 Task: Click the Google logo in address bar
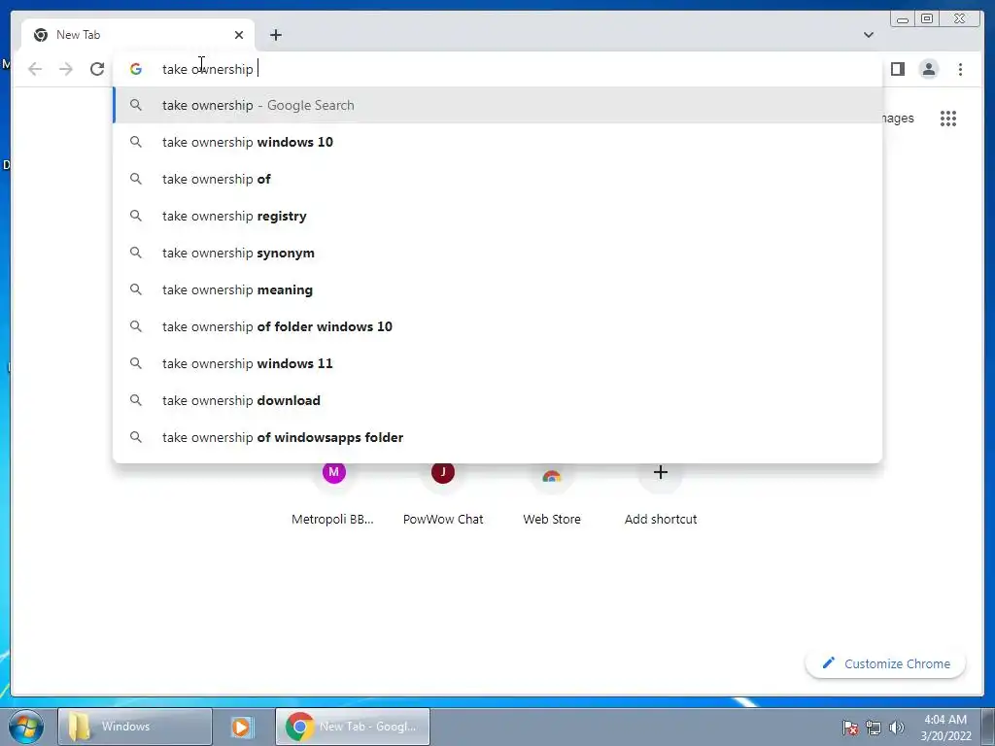point(136,69)
